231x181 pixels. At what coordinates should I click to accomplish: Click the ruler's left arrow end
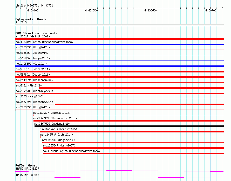pos(16,8)
